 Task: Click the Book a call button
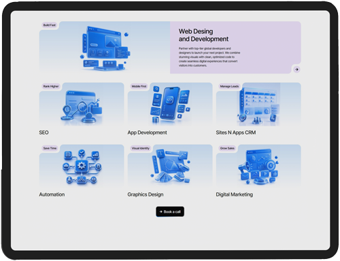tap(170, 211)
